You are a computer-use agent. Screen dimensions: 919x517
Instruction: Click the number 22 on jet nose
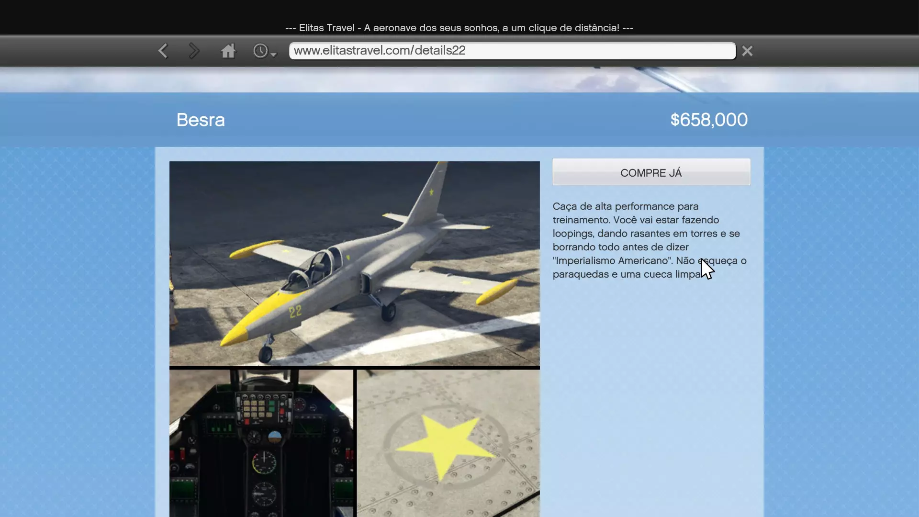point(295,312)
